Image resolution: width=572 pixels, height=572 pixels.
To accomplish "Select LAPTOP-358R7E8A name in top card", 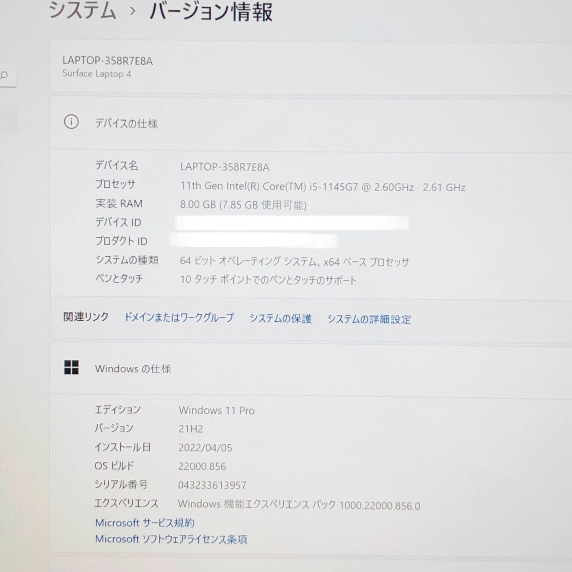I will (108, 61).
